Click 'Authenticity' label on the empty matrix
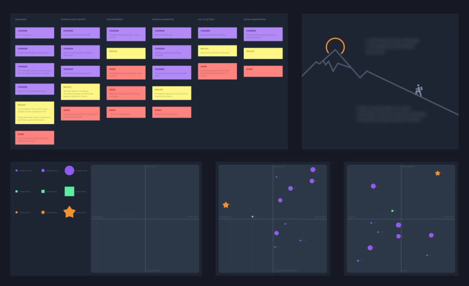 click(98, 217)
